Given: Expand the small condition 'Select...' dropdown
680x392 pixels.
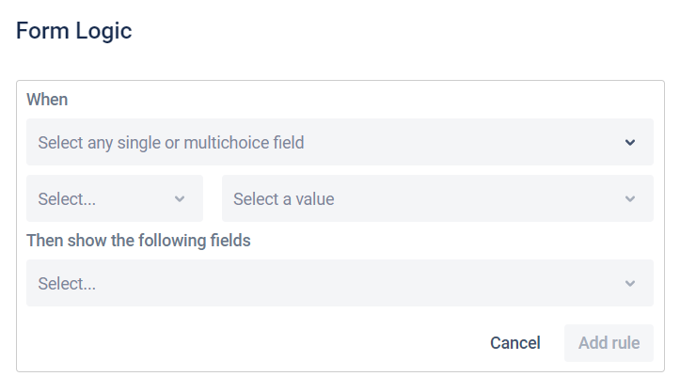Looking at the screenshot, I should tap(114, 199).
